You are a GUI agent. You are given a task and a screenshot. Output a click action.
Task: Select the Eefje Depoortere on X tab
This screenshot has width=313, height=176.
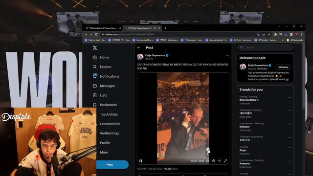tap(140, 28)
